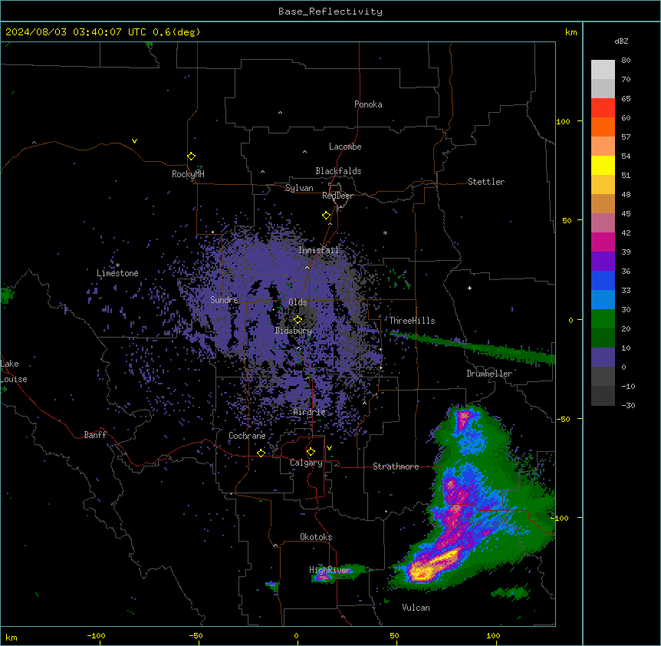Click the Vulcan label
The width and height of the screenshot is (661, 646).
416,608
